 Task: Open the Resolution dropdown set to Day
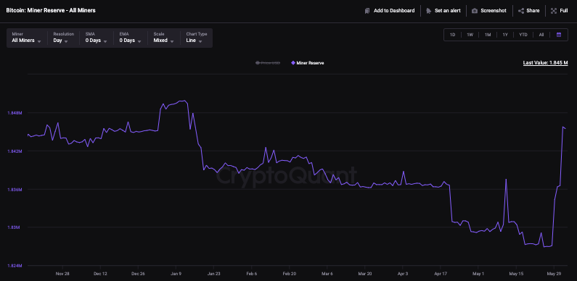[x=63, y=38]
